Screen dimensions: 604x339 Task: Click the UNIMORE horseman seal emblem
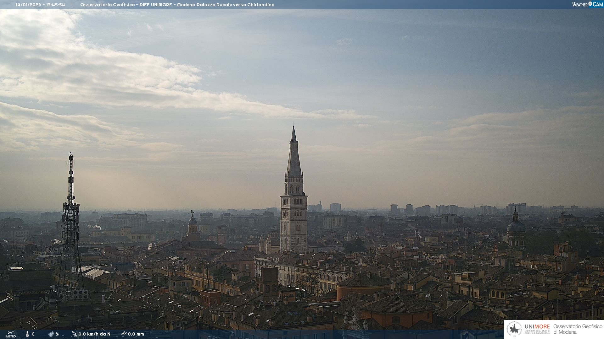[514, 329]
